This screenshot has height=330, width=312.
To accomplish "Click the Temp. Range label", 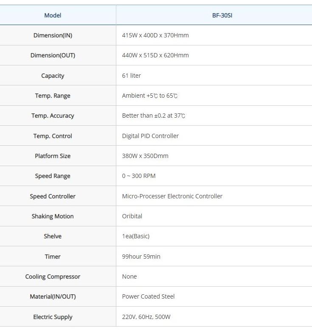I will click(x=53, y=96).
